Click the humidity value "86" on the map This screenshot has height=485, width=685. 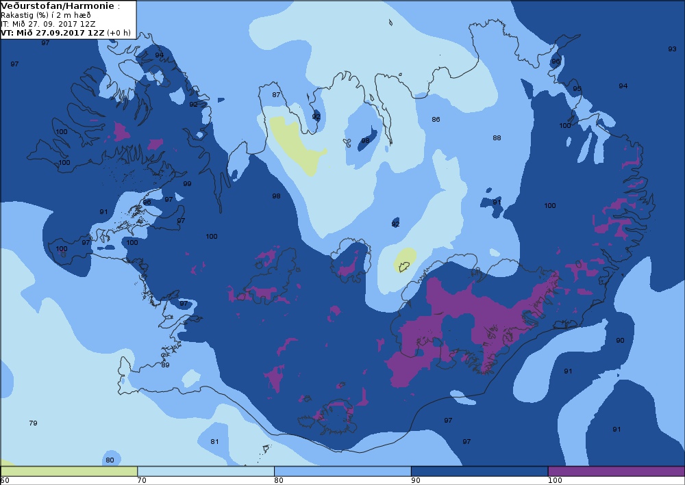[436, 120]
